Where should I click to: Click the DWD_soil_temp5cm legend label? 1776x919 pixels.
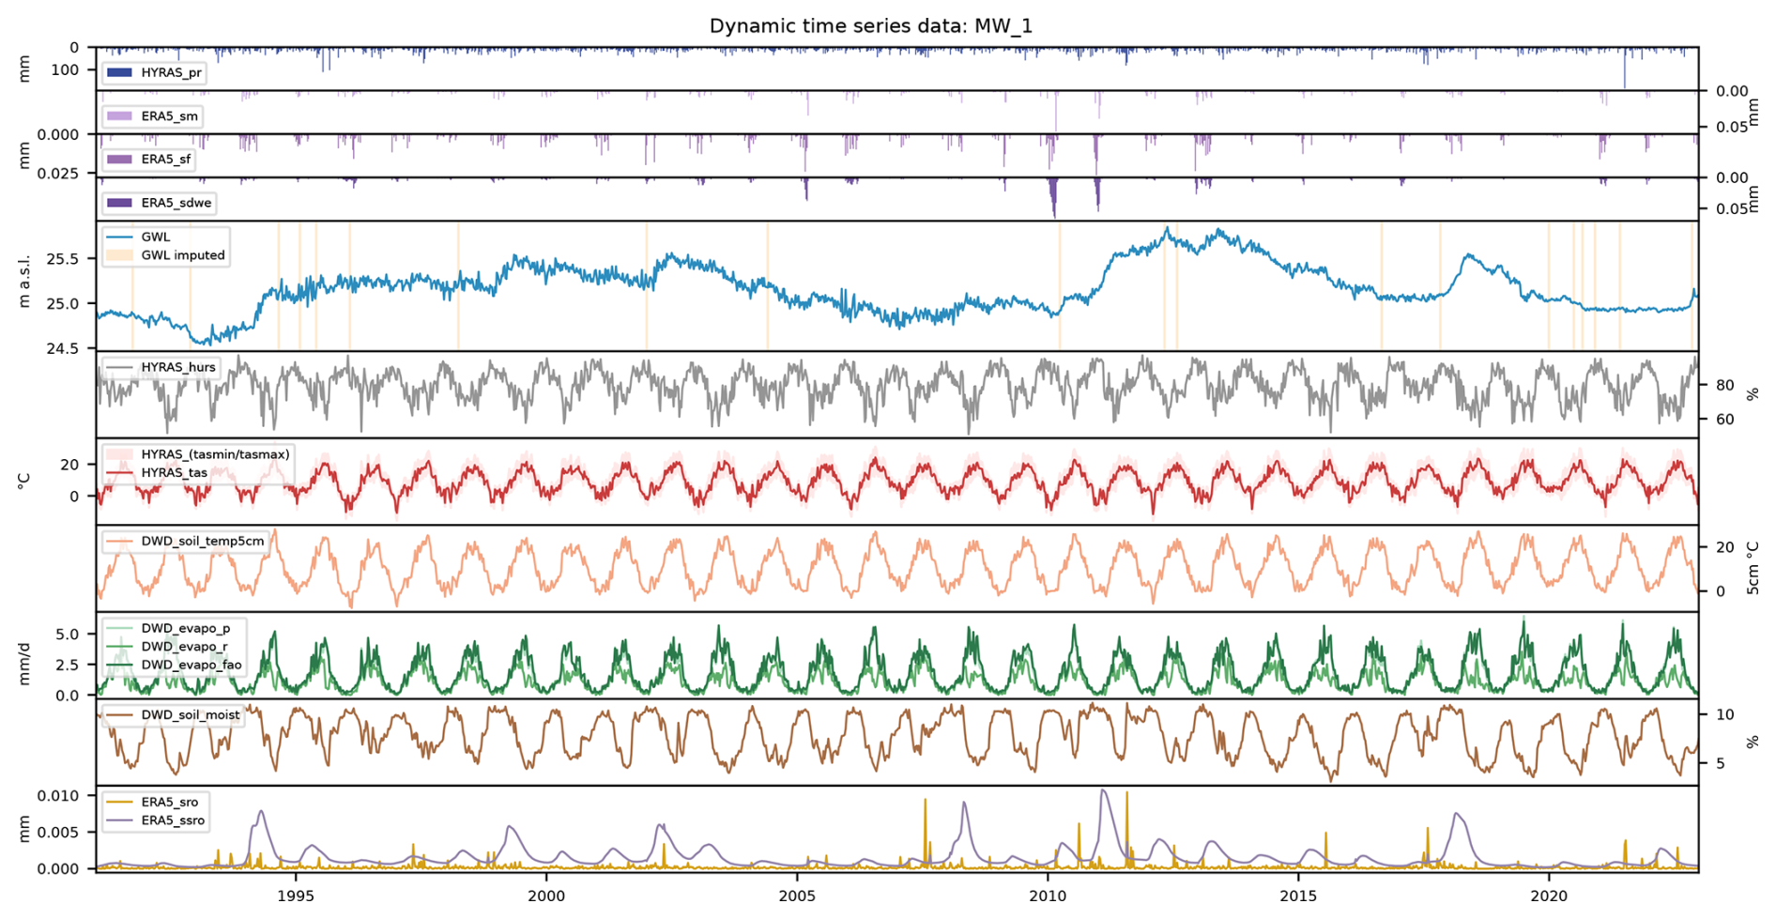(203, 541)
